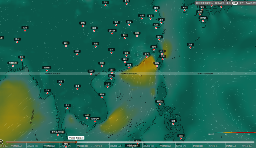Click the red marker for 武漢
The width and height of the screenshot is (256, 148).
point(129,25)
